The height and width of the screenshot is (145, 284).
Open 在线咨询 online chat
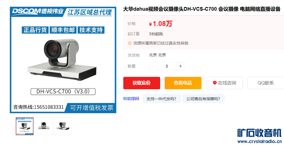[x=224, y=83]
